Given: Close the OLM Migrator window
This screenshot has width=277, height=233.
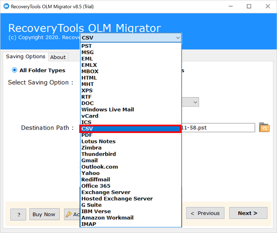Looking at the screenshot, I should coord(268,6).
